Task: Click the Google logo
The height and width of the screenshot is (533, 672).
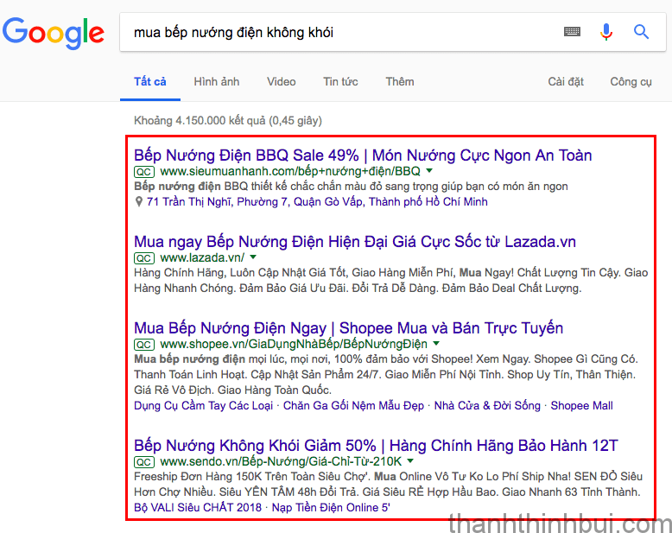Action: tap(54, 34)
